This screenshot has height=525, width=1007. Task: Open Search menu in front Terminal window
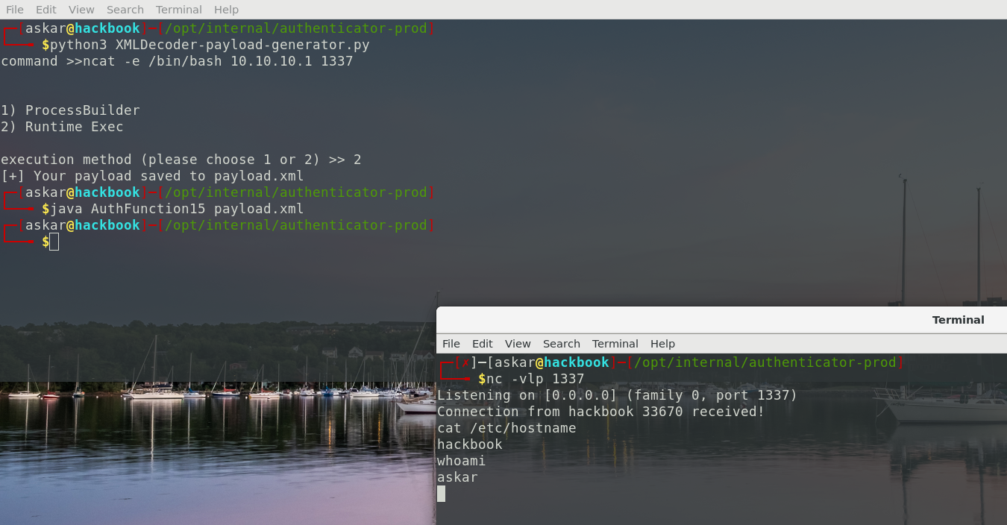point(562,344)
